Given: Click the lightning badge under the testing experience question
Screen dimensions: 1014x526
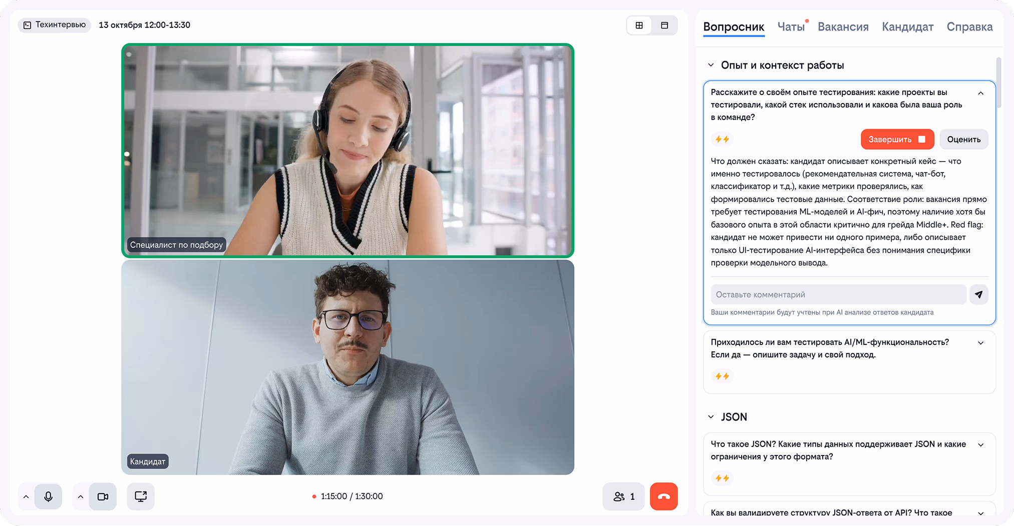Looking at the screenshot, I should coord(722,139).
